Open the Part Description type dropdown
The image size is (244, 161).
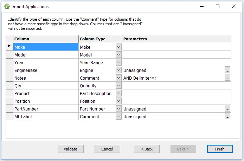(x=118, y=94)
